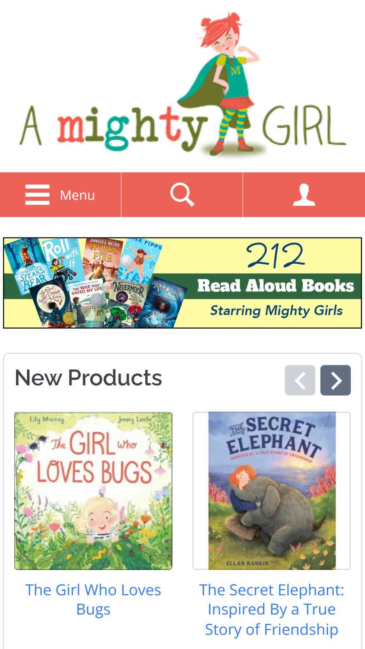Open the 212 Read Aloud Books banner

click(182, 283)
